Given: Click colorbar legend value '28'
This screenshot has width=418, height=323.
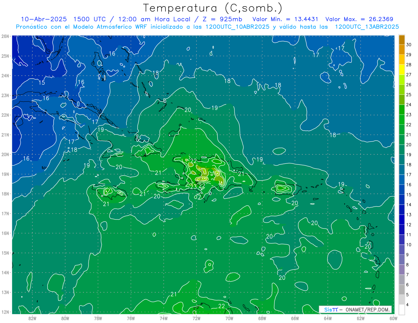Looking at the screenshot, I should (409, 65).
